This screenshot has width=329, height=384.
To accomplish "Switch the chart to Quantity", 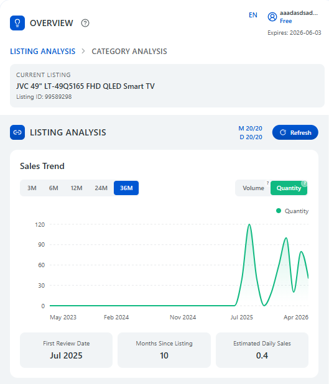I will [x=289, y=188].
